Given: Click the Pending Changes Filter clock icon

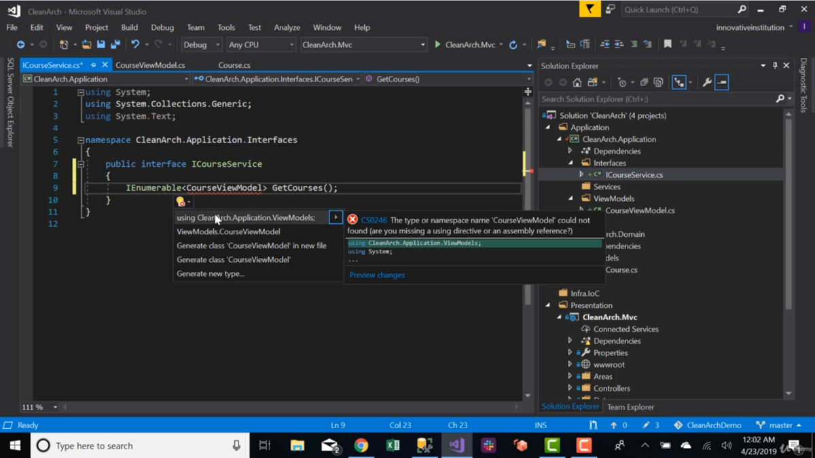Looking at the screenshot, I should tap(621, 82).
